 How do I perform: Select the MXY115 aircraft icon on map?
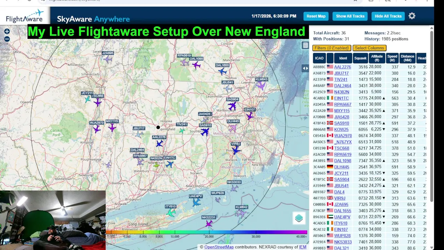pyautogui.click(x=112, y=128)
